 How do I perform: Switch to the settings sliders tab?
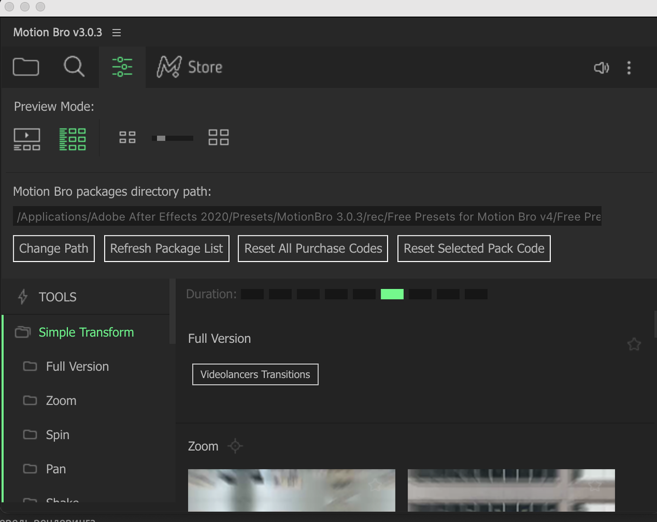tap(122, 67)
